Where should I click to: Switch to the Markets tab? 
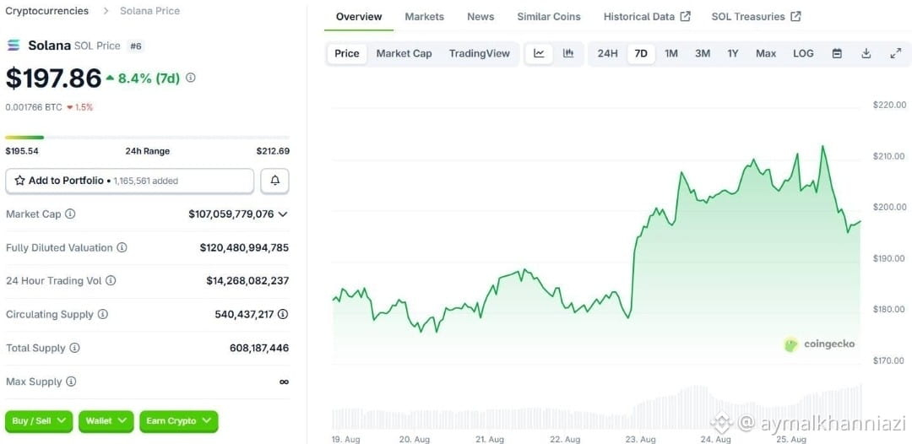(424, 16)
